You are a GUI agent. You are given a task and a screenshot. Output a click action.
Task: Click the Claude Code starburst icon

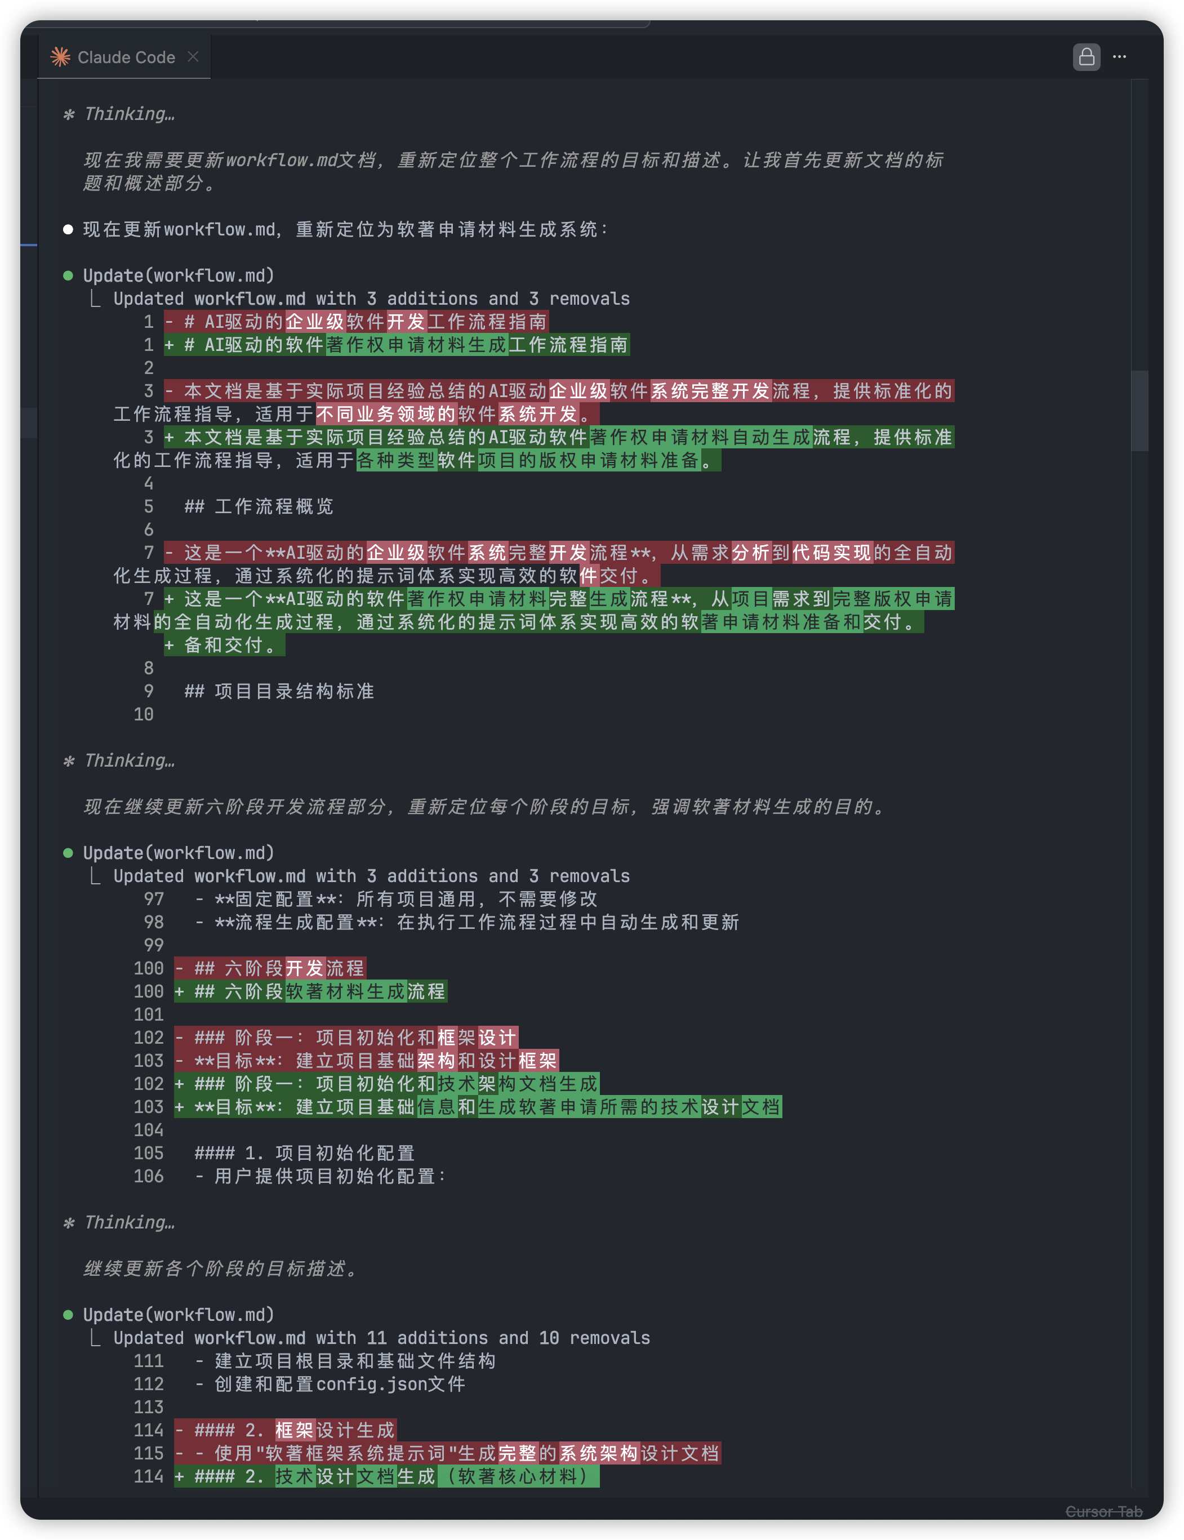(x=61, y=57)
